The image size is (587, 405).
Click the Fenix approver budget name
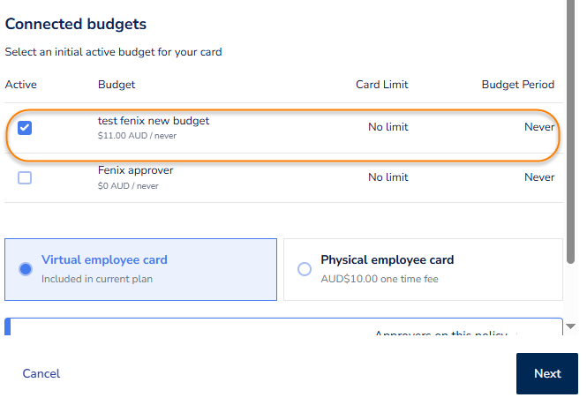(x=135, y=170)
